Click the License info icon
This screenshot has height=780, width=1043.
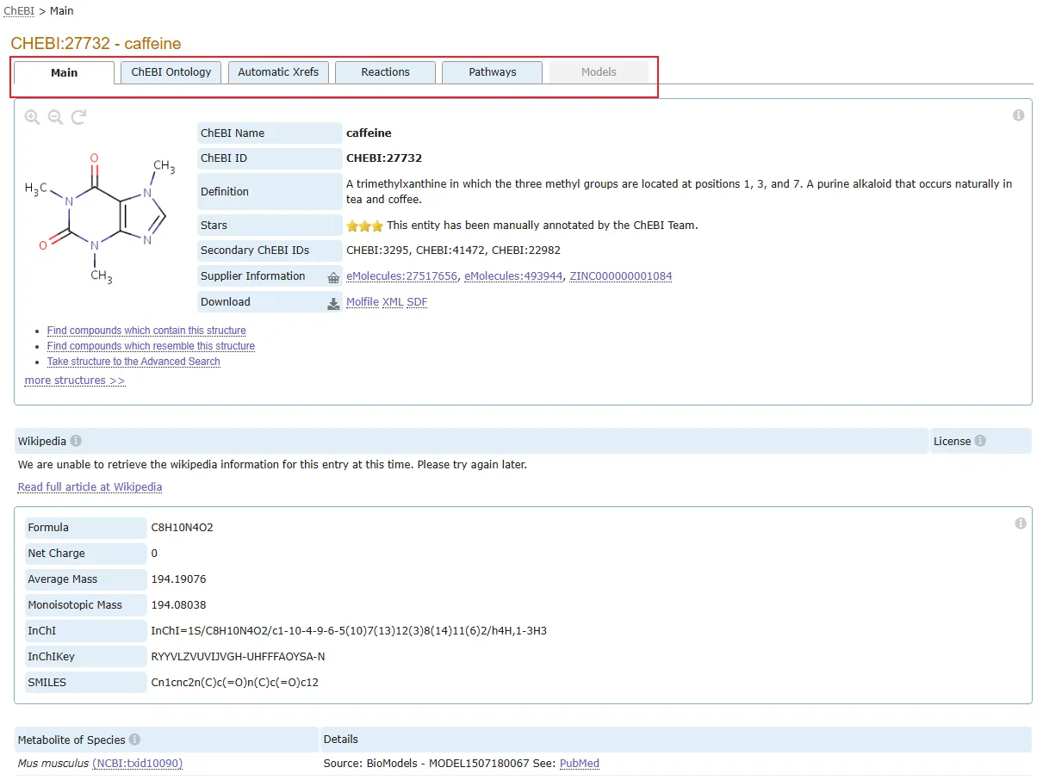(x=980, y=441)
